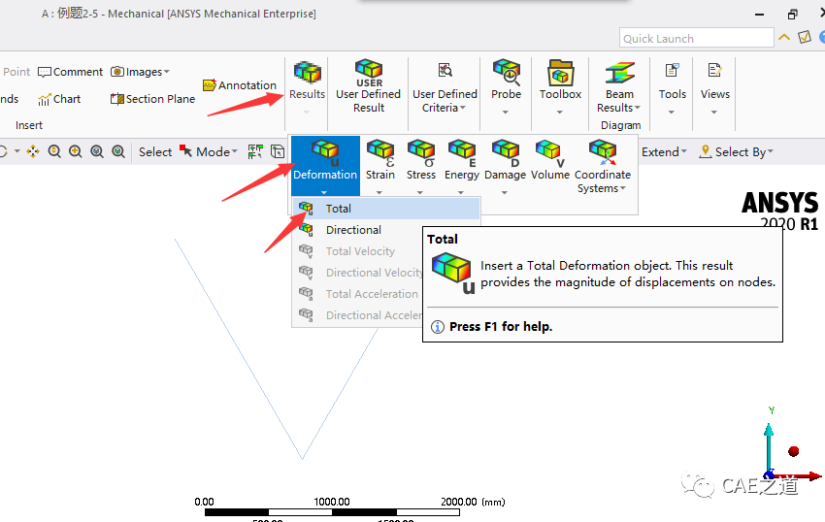825x522 pixels.
Task: Open the Extend selection dropdown
Action: click(x=664, y=152)
